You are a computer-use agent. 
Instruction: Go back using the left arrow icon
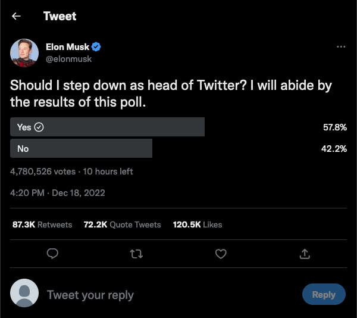[16, 16]
